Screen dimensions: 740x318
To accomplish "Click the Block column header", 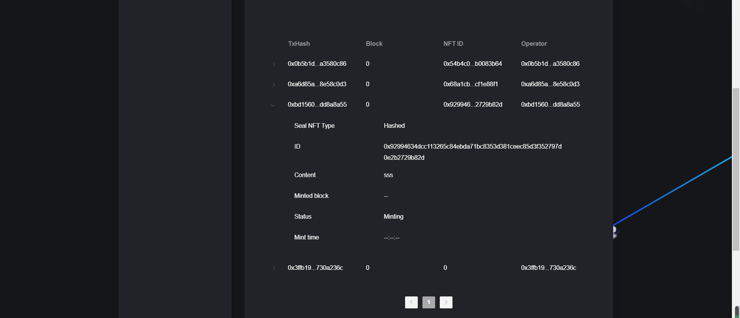I will click(374, 44).
